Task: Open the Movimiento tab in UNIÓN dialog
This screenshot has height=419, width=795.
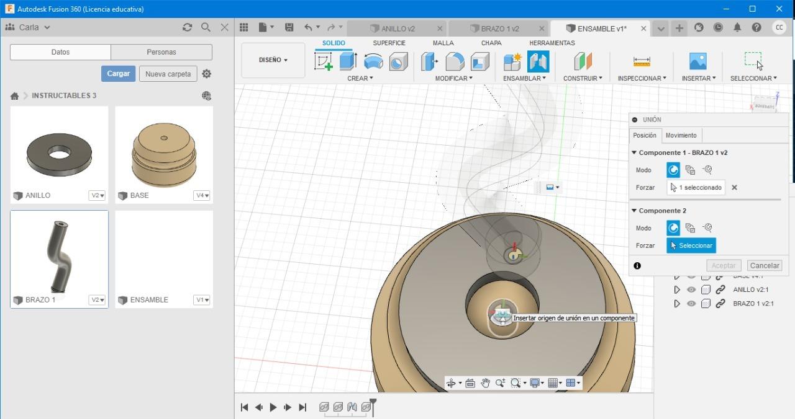Action: pyautogui.click(x=681, y=135)
